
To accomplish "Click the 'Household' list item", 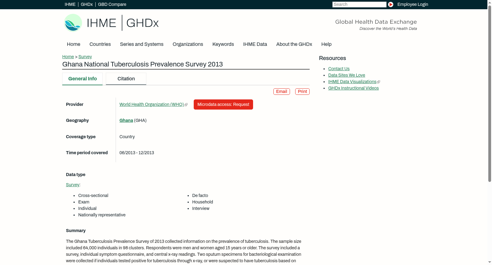I will pyautogui.click(x=202, y=202).
